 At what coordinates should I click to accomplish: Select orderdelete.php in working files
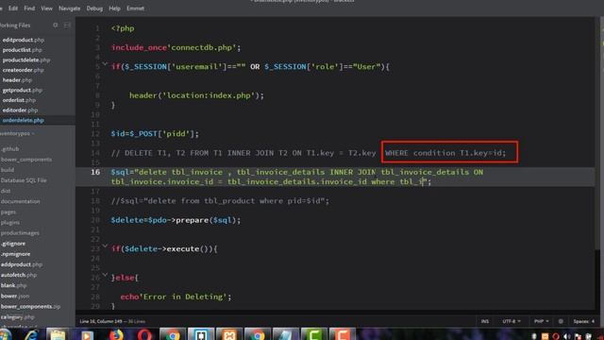pyautogui.click(x=23, y=120)
